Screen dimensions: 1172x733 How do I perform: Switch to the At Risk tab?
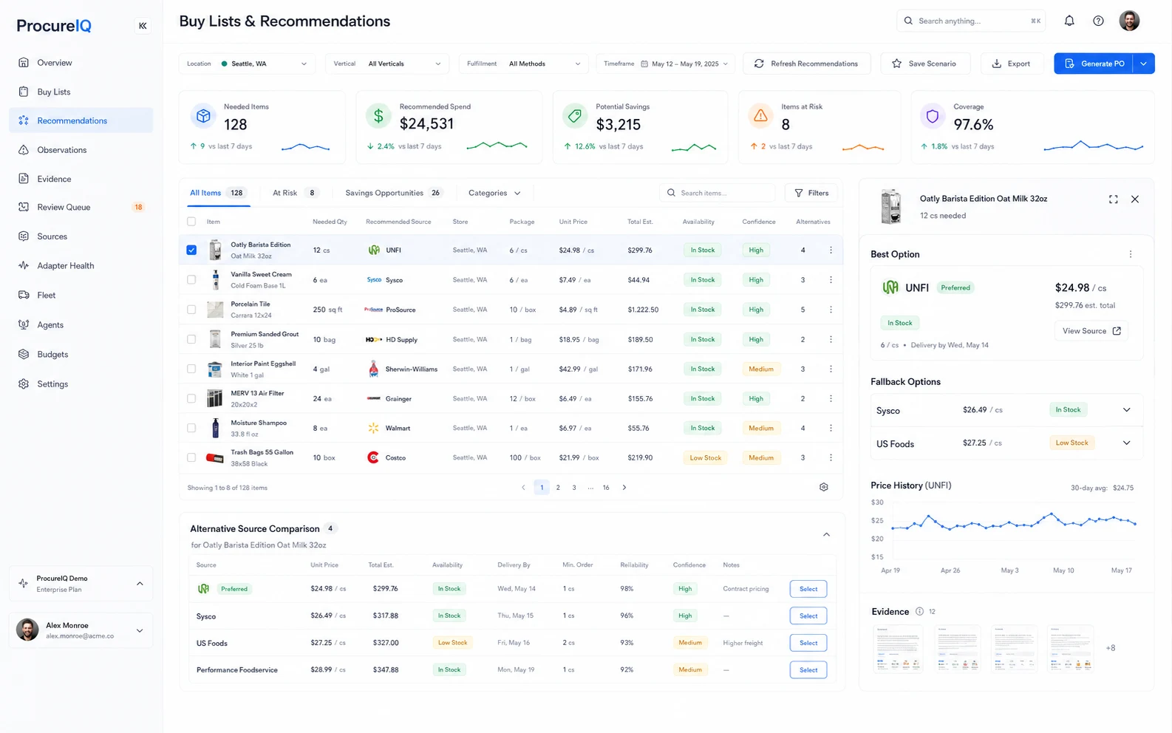tap(294, 194)
